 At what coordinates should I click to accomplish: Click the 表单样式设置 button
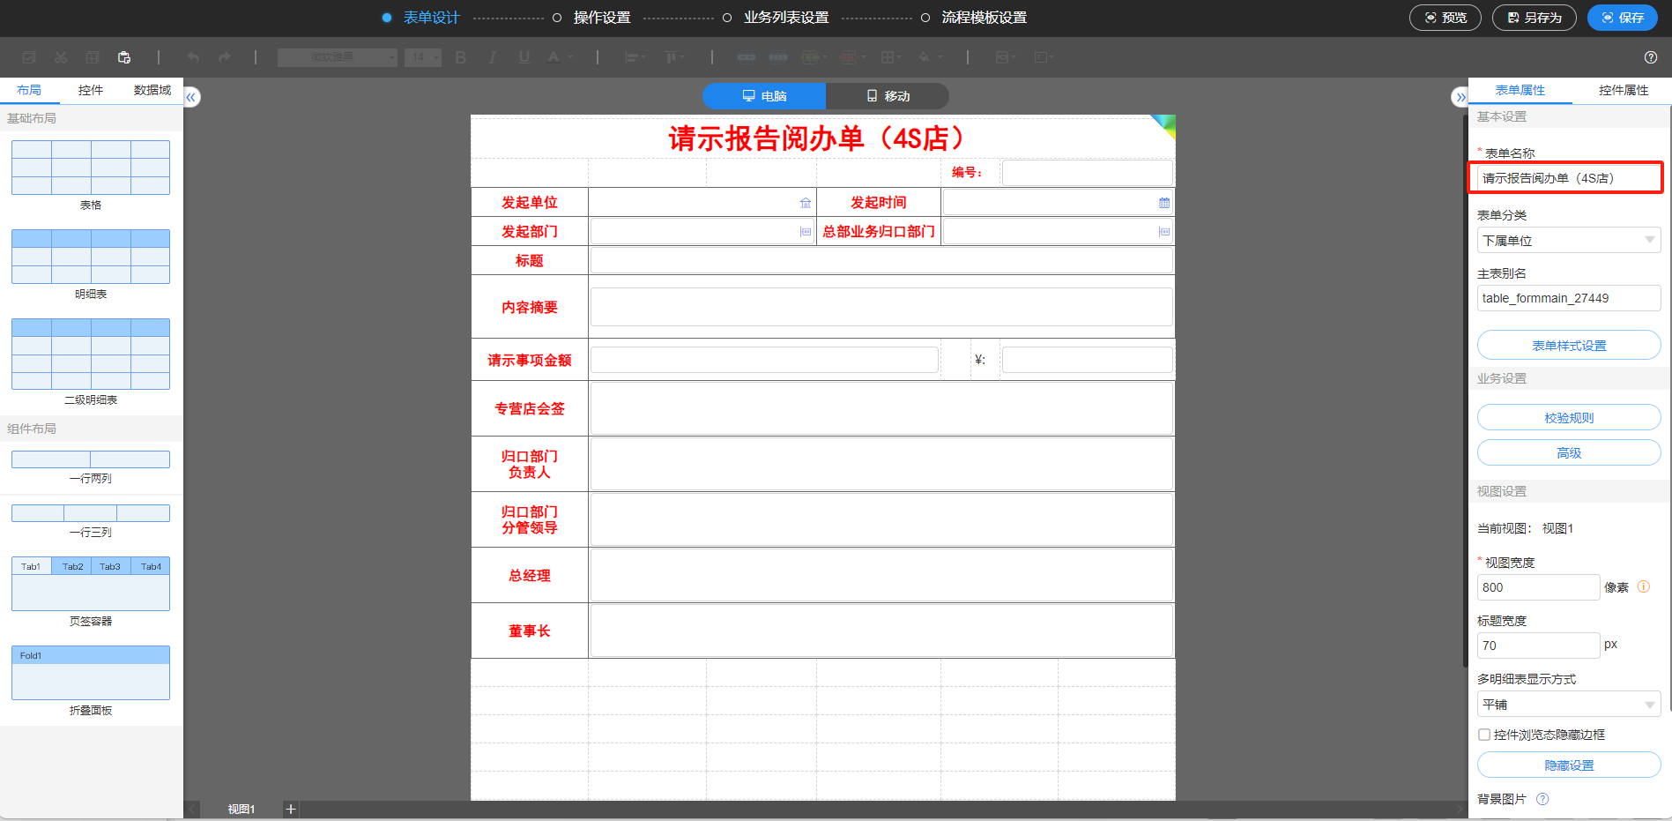click(1568, 346)
